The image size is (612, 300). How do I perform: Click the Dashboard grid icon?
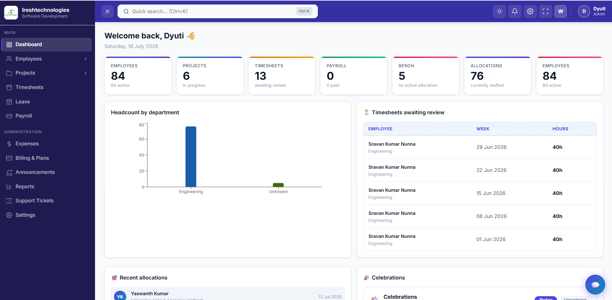click(x=9, y=45)
